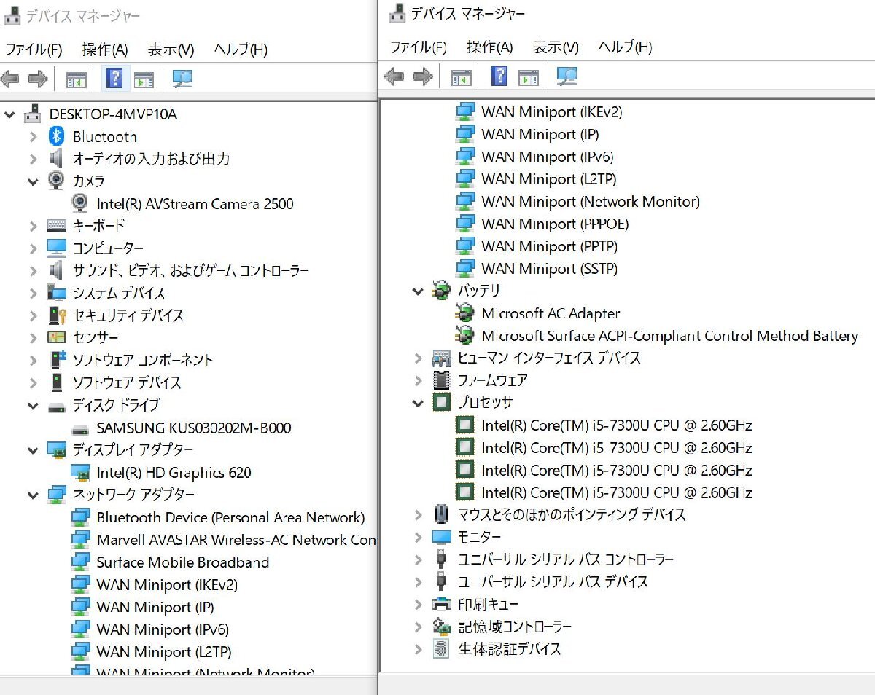Viewport: 875px width, 695px height.
Task: Click the printer icon beside 印刷キュー
Action: pos(441,604)
